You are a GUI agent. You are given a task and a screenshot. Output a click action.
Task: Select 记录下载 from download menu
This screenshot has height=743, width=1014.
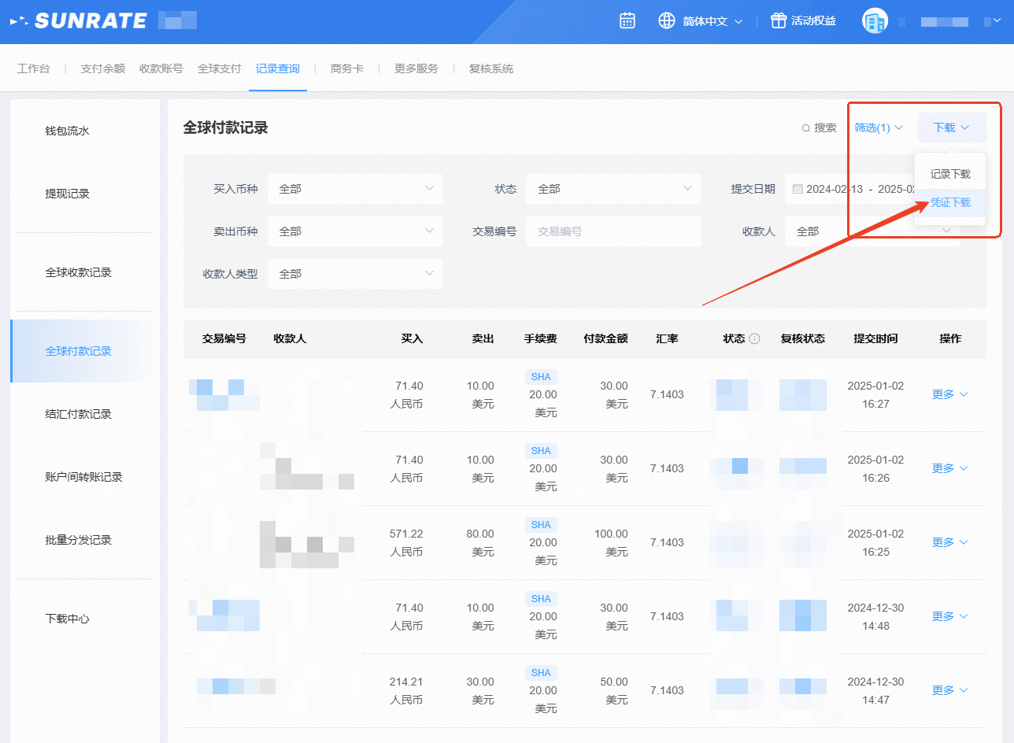(950, 174)
